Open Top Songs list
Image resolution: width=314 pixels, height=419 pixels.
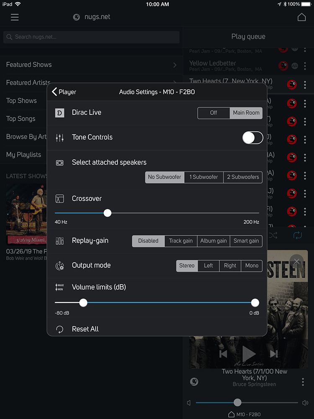[21, 119]
